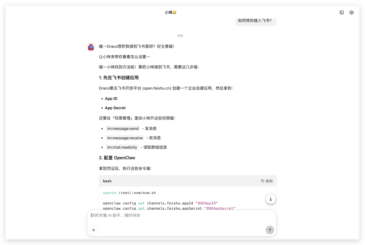The height and width of the screenshot is (245, 365).
Task: Click the 刚刚 timestamp label
Action: (180, 36)
